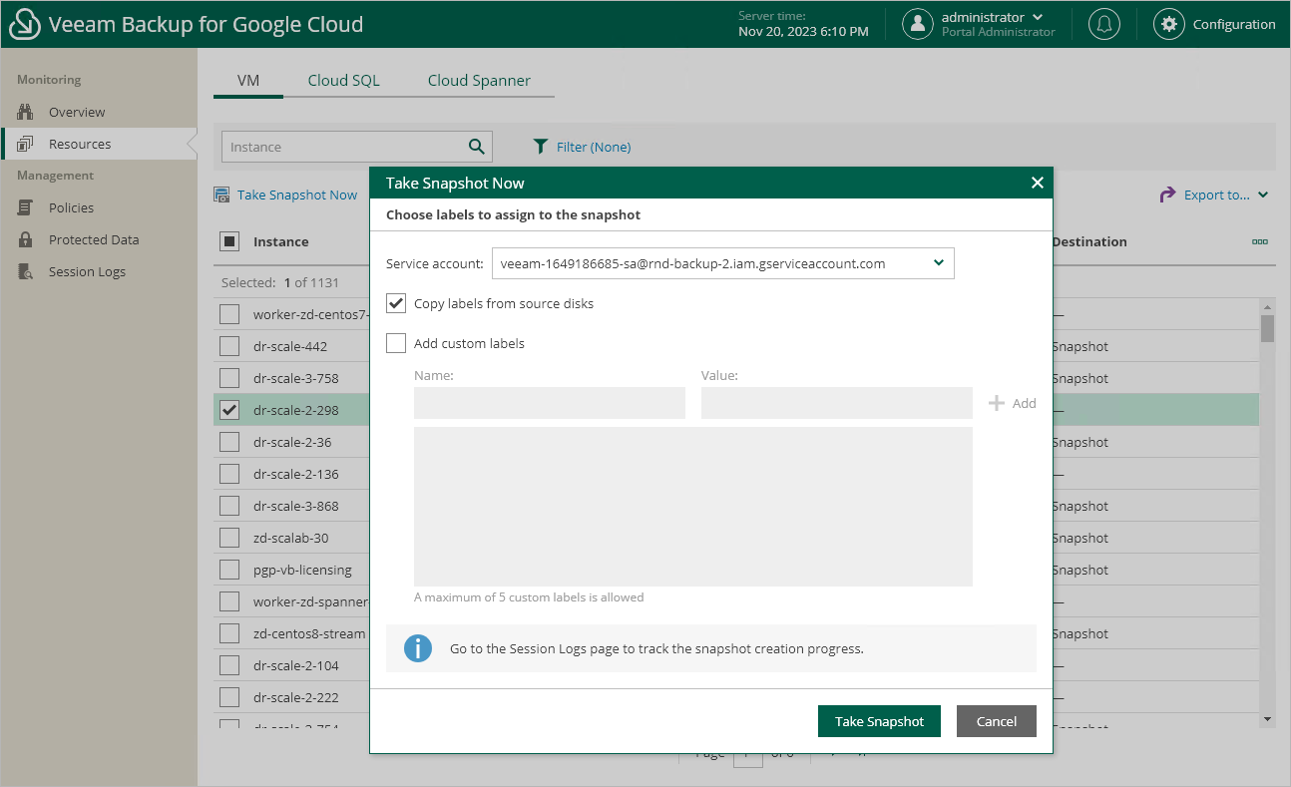Click the scrollbar down arrow
Viewport: 1291px width, 787px height.
click(1267, 718)
